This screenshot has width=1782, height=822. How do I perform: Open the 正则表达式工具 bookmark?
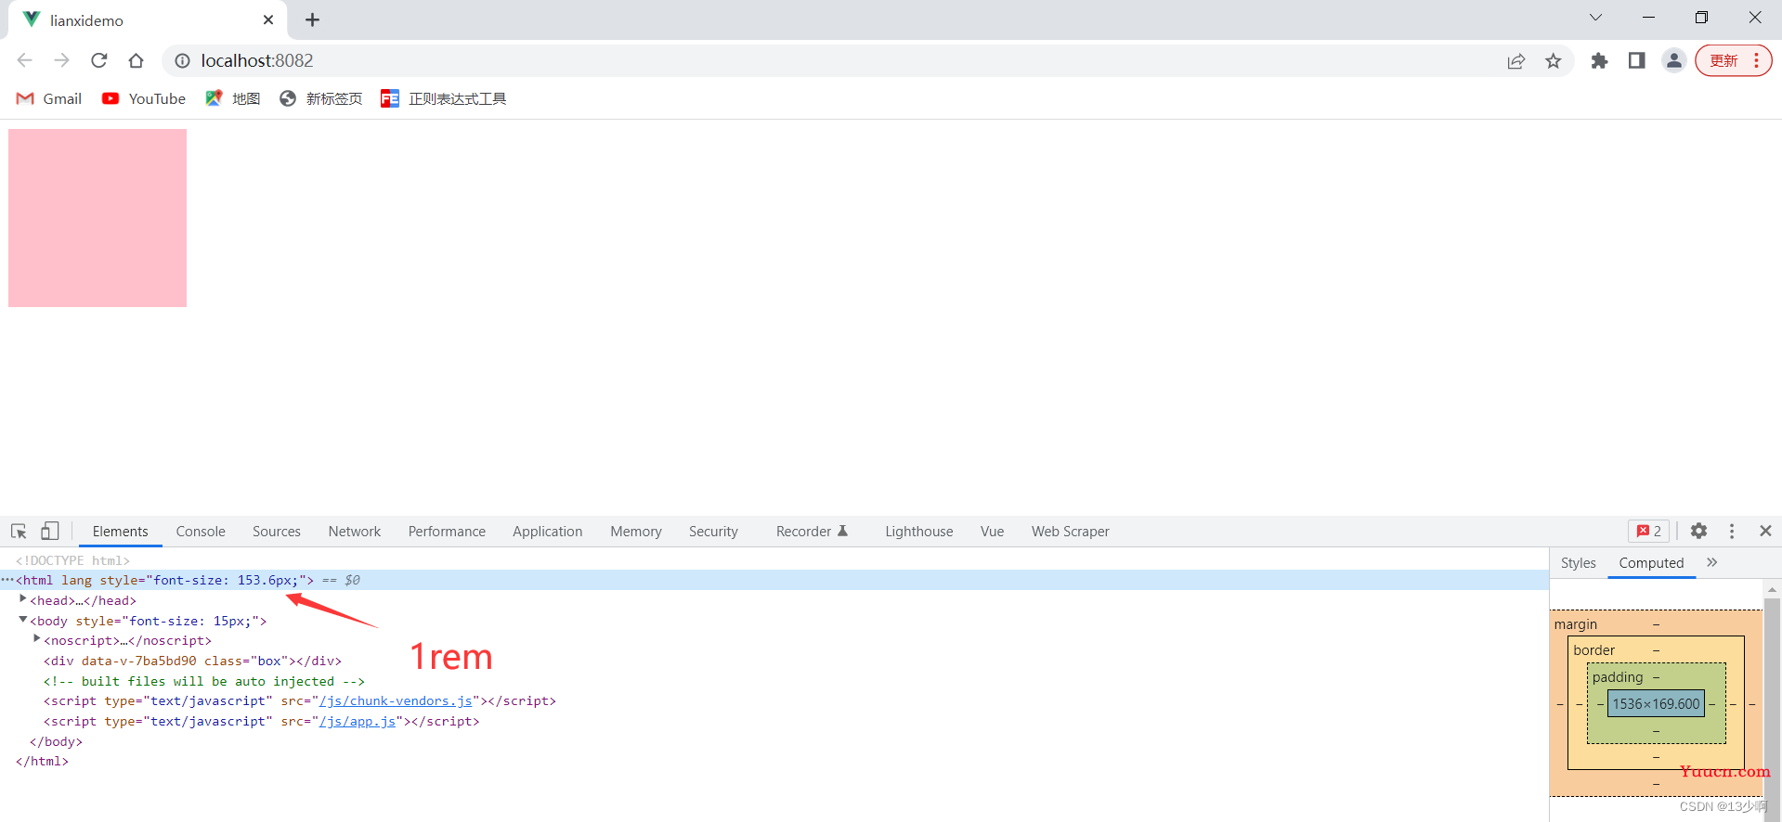click(444, 98)
